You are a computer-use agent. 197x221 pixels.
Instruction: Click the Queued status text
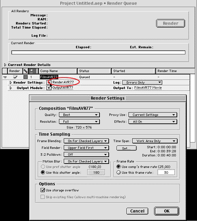tap(85, 77)
